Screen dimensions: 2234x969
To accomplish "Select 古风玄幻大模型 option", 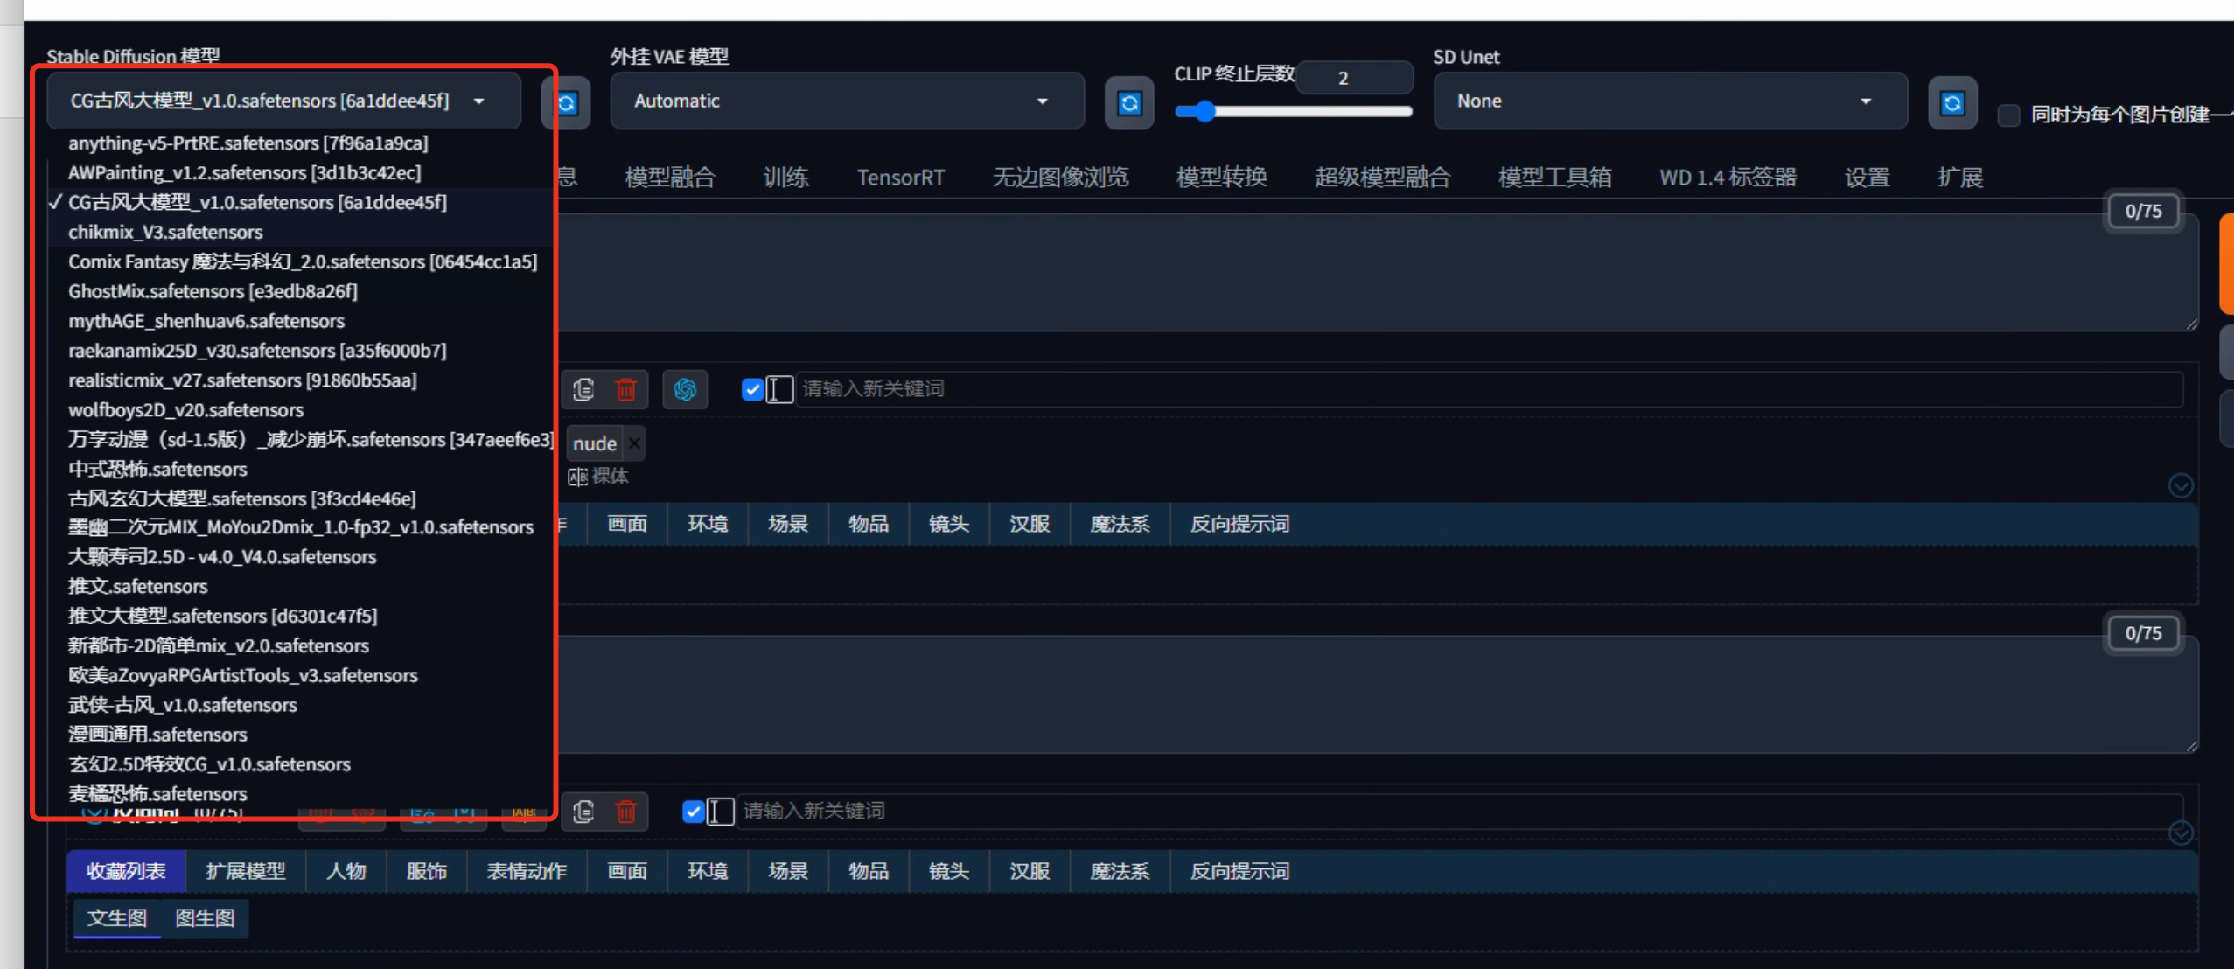I will 301,498.
